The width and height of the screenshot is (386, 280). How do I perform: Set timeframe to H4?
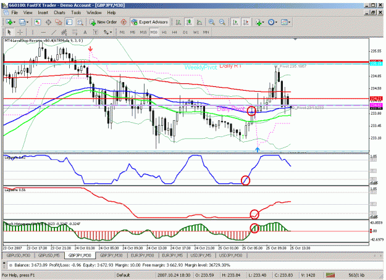[x=175, y=32]
